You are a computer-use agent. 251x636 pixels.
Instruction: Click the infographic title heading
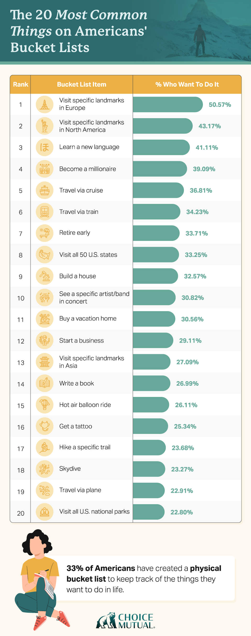coord(79,31)
